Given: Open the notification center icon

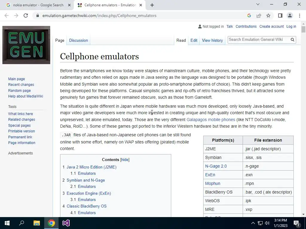Looking at the screenshot, I should pyautogui.click(x=297, y=223).
